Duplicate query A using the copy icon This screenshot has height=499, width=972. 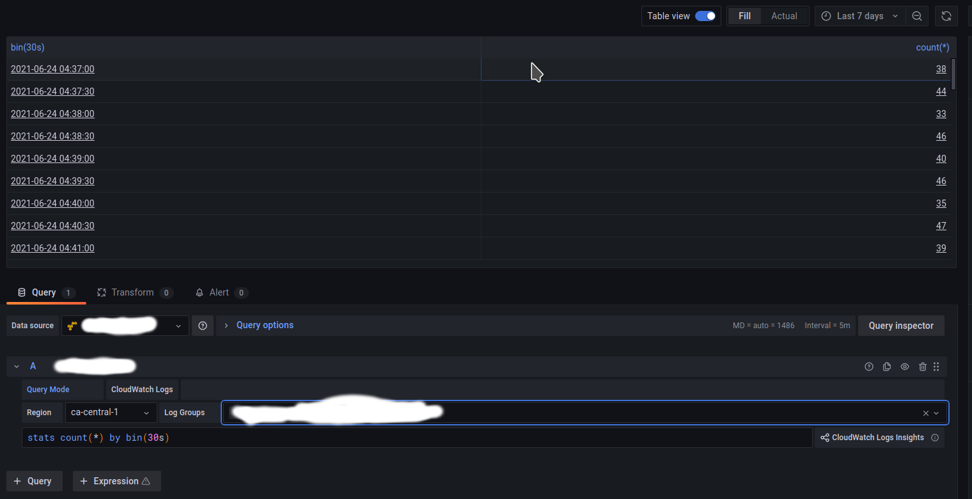[887, 366]
